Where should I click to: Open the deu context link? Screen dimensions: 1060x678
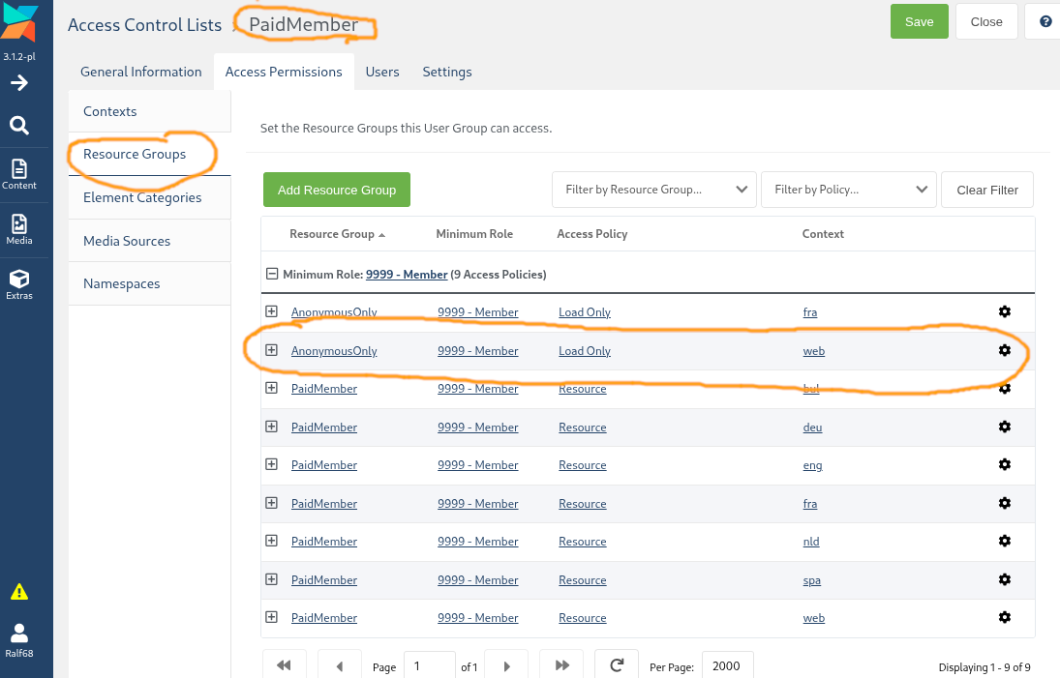[x=812, y=427]
